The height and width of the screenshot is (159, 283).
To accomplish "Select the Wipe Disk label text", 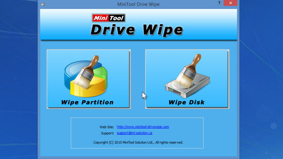I will pyautogui.click(x=187, y=102).
